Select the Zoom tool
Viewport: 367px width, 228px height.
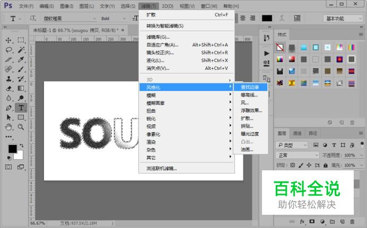click(21, 127)
